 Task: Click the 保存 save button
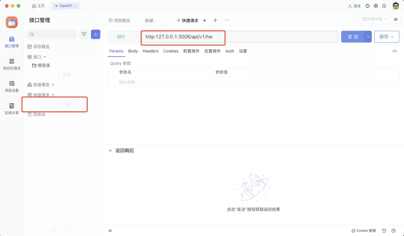(387, 37)
